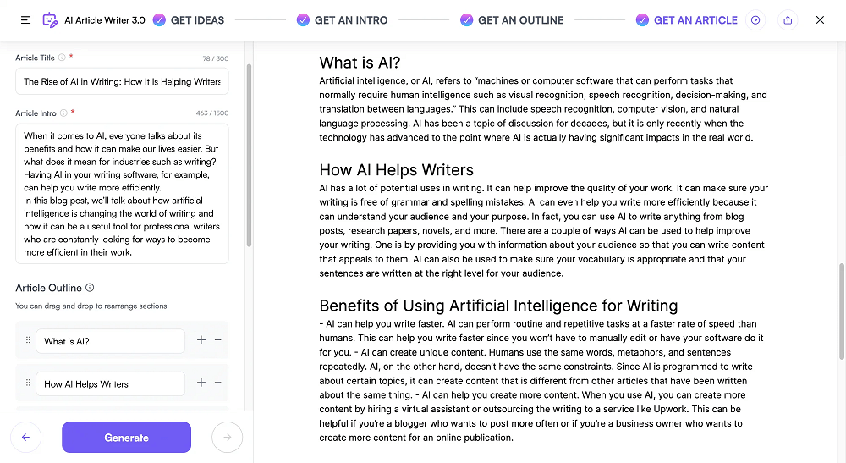
Task: Click the '78 / 300' title character counter
Action: [x=216, y=58]
